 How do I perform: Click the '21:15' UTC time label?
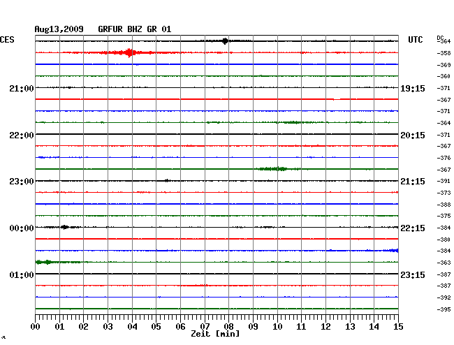click(413, 182)
